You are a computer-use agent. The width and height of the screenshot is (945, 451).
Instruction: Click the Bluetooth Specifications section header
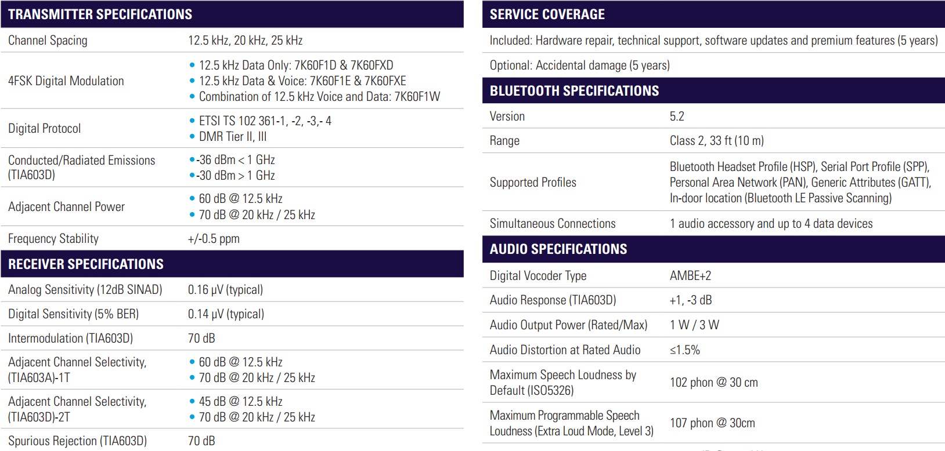point(574,91)
